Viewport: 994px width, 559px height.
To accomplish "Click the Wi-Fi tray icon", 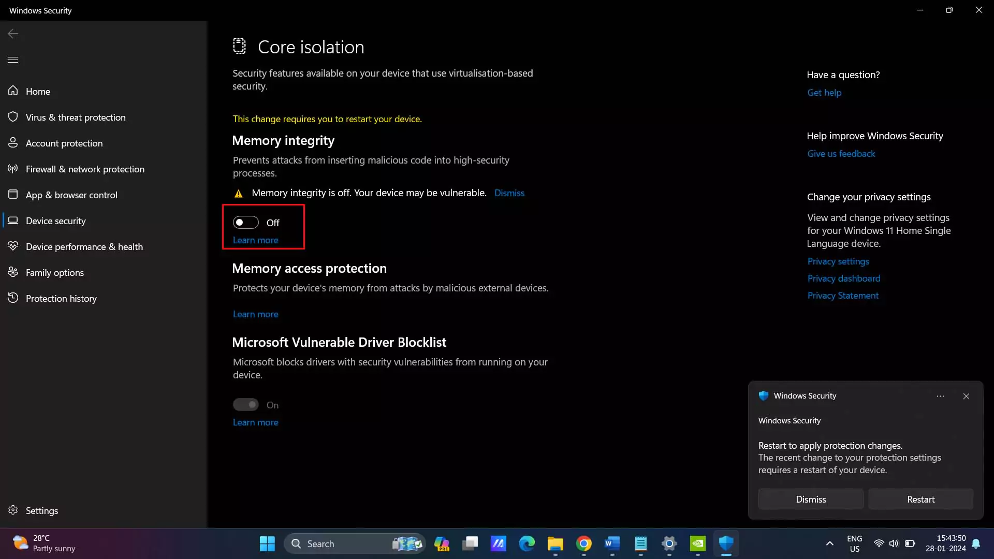I will click(x=879, y=543).
